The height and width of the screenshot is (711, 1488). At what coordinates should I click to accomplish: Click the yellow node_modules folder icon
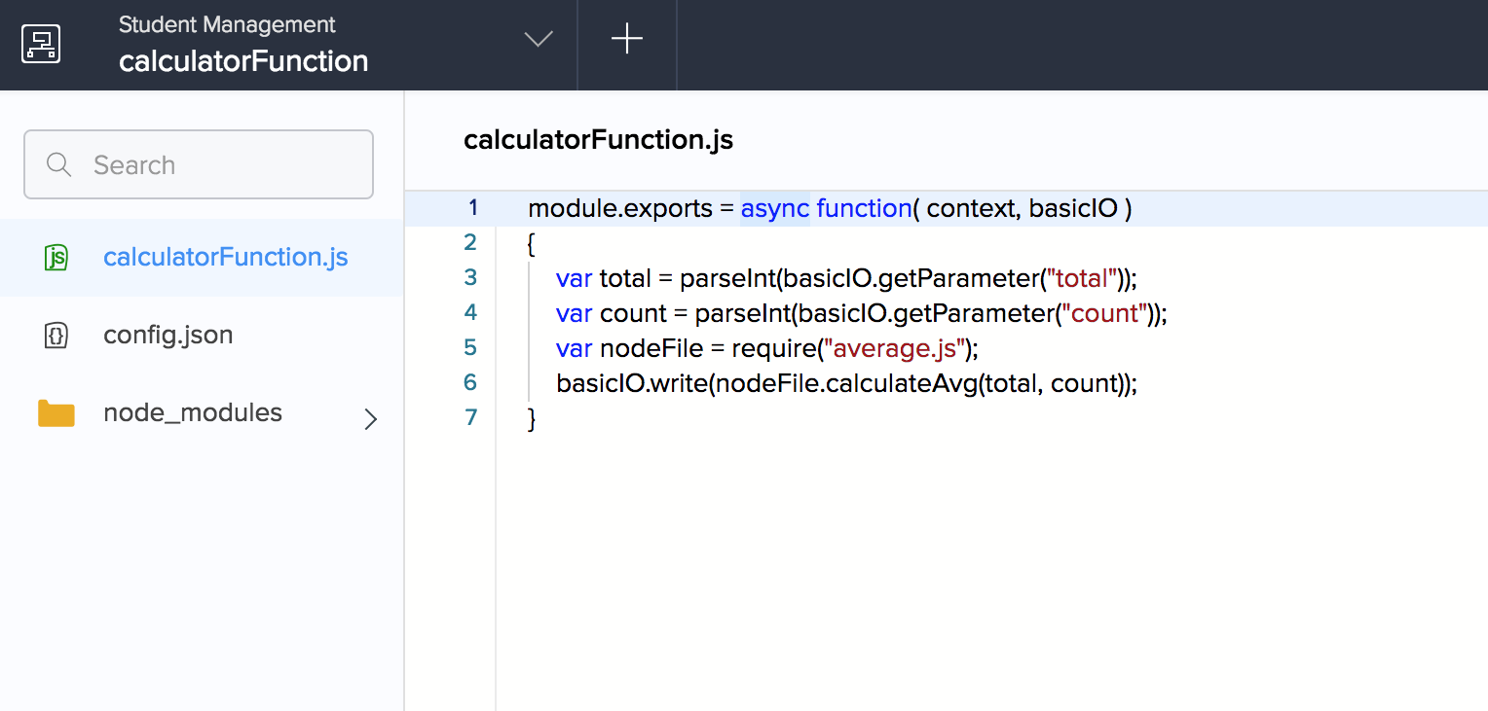coord(56,413)
